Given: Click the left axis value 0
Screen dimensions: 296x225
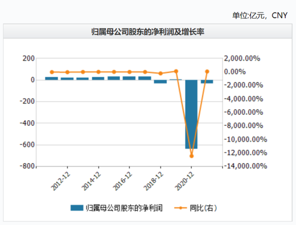Looking at the screenshot, I should [33, 80].
